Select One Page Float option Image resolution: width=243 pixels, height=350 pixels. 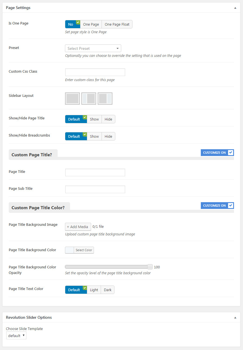(117, 24)
